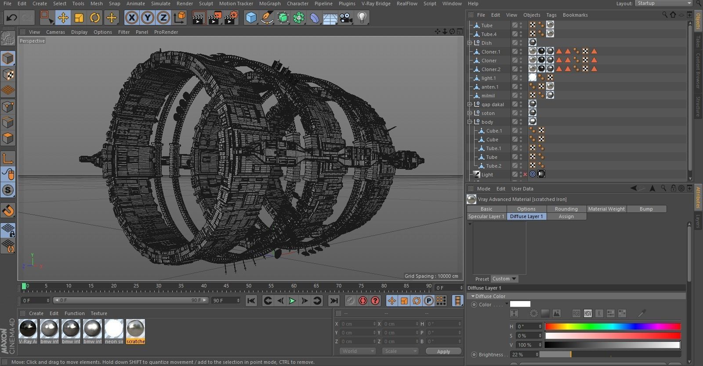Adjust the Brightness slider bar

610,355
